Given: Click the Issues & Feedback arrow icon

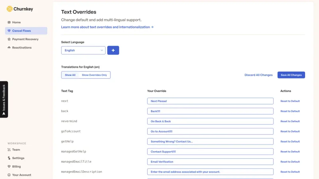Looking at the screenshot, I should [4, 114].
